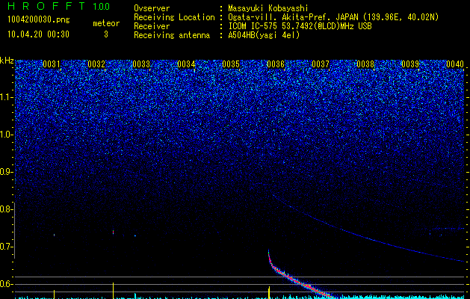Image resolution: width=470 pixels, height=299 pixels.
Task: Click the 0040 time marker
Action: (x=455, y=64)
